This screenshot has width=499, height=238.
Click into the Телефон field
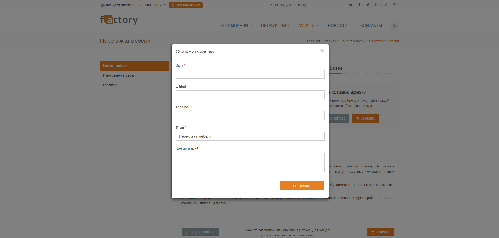click(x=250, y=116)
